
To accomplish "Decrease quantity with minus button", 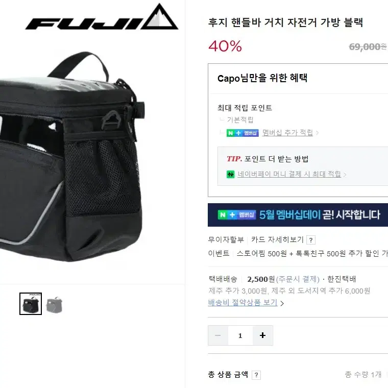I will pos(218,335).
